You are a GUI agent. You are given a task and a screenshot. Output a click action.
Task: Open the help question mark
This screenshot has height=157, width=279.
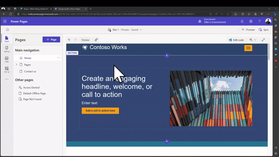click(x=259, y=21)
